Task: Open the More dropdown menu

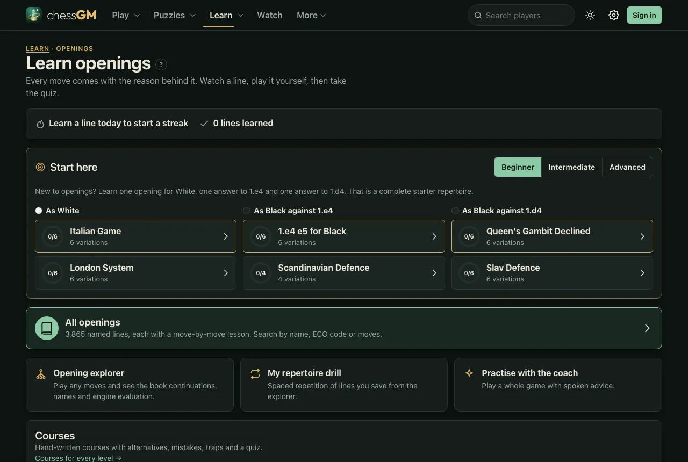Action: click(x=311, y=15)
